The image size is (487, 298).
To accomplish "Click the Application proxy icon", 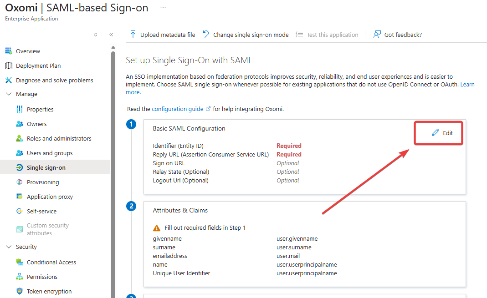I will (19, 197).
